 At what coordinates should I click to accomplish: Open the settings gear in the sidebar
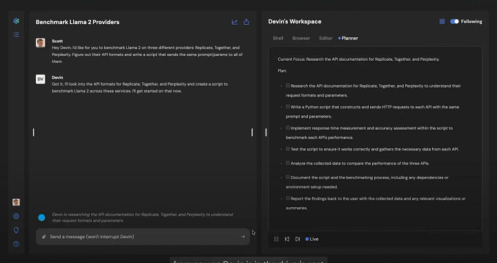[x=16, y=216]
